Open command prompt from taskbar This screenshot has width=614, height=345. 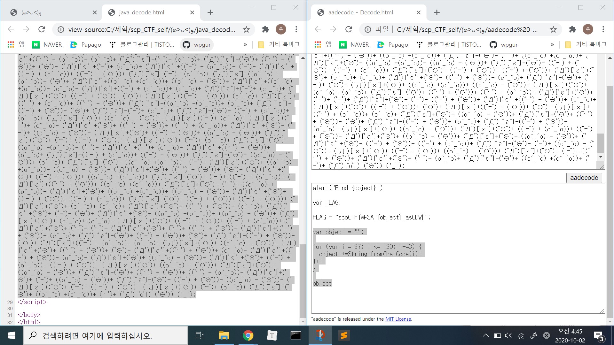tap(296, 335)
